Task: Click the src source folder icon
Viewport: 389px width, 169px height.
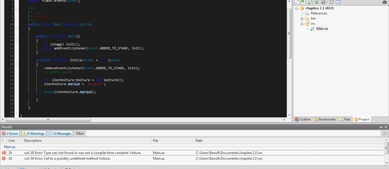Action: coord(307,24)
